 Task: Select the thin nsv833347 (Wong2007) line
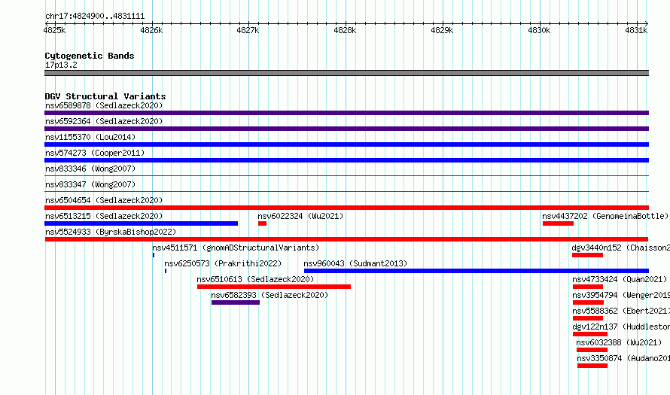coord(346,191)
